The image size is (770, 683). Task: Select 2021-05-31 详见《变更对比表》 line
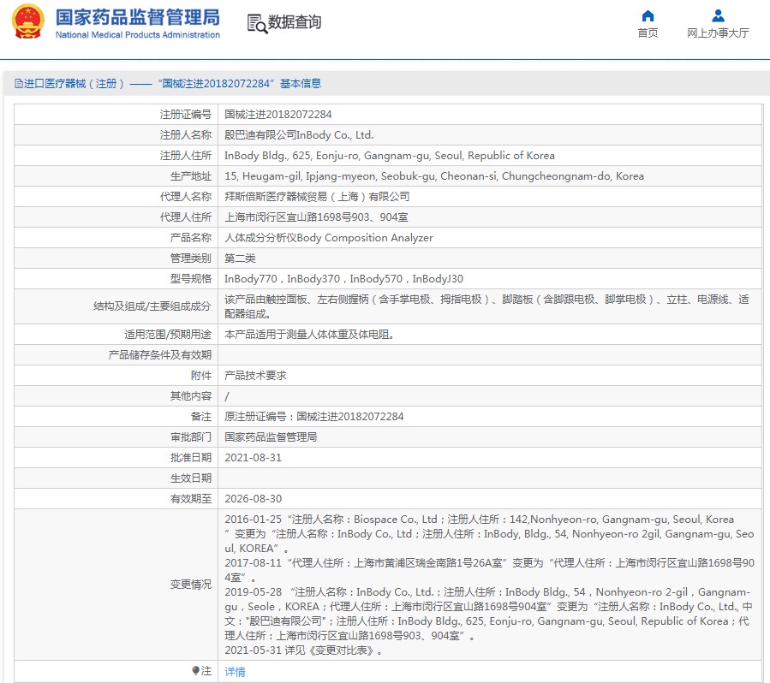pyautogui.click(x=303, y=650)
